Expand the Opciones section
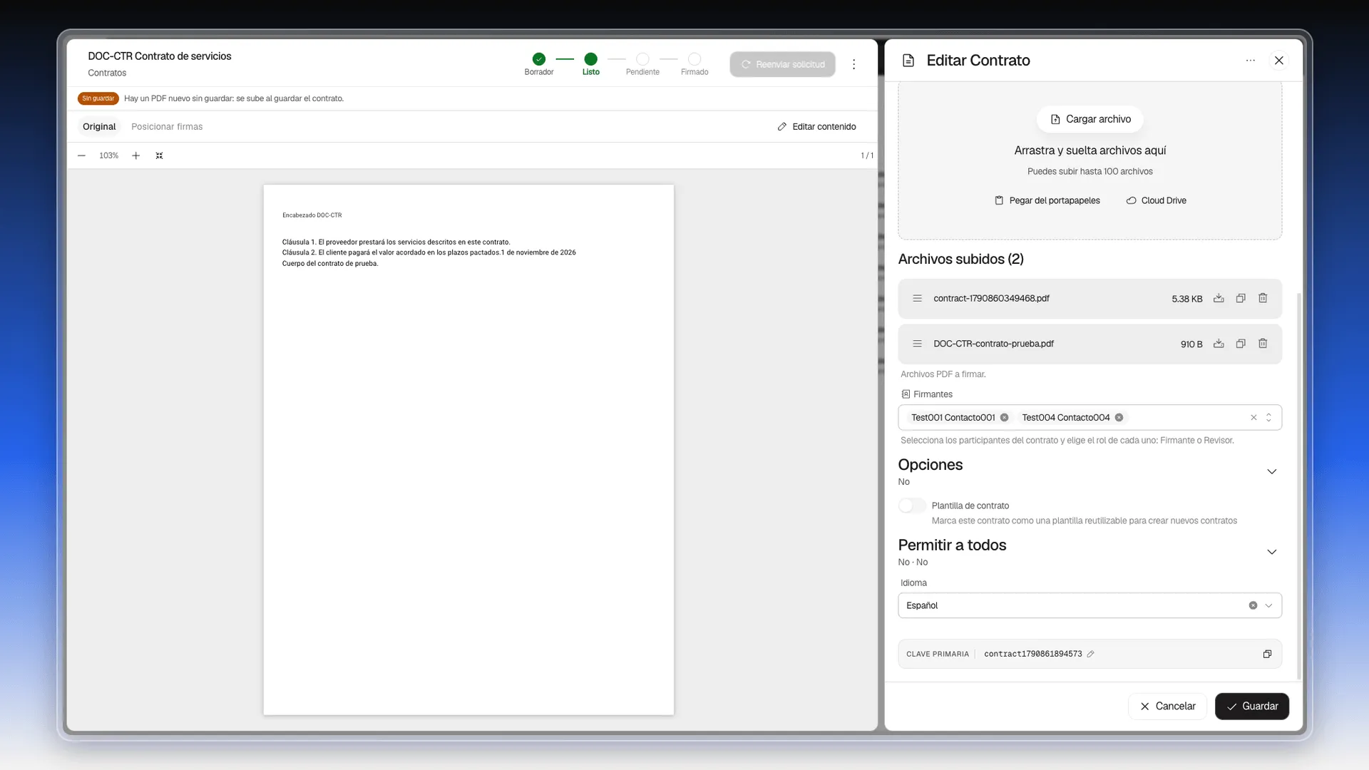 click(x=1271, y=472)
